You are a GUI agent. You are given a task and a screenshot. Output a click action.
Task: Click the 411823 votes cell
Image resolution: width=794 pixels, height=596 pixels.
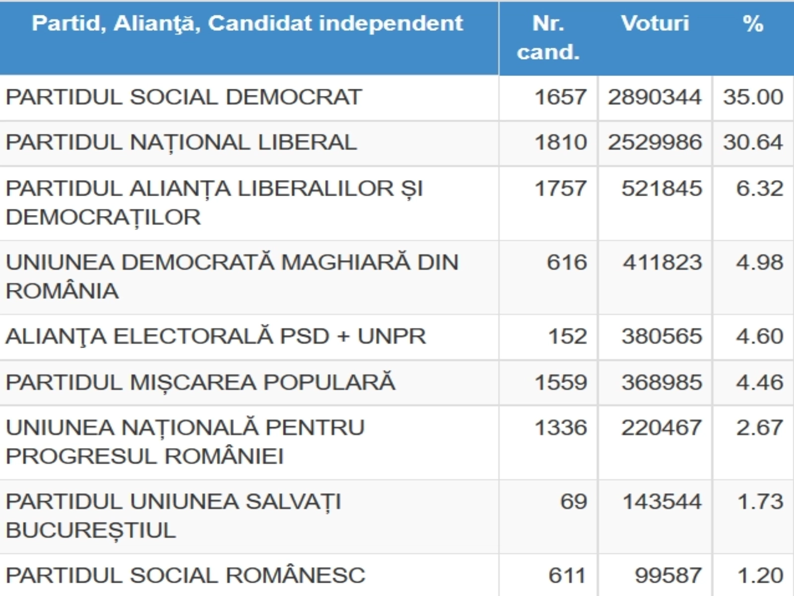click(662, 262)
